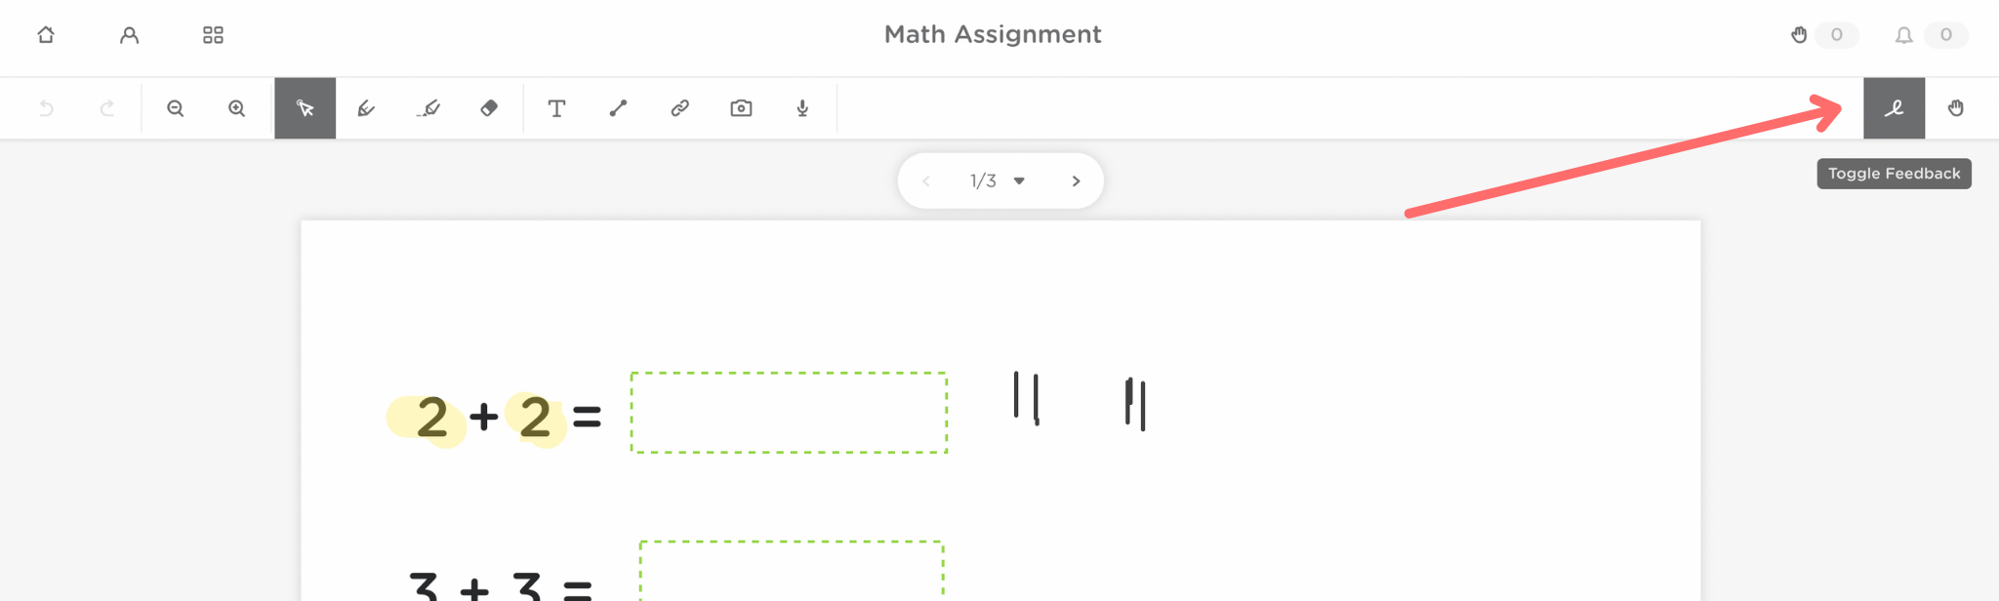
Task: Open the notifications bell counter
Action: pyautogui.click(x=1904, y=35)
